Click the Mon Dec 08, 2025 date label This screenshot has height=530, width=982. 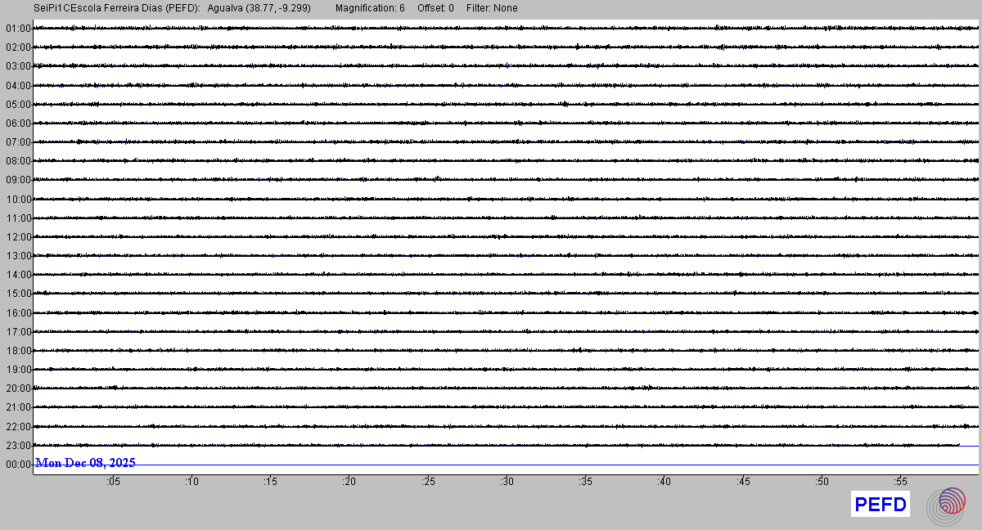[85, 463]
